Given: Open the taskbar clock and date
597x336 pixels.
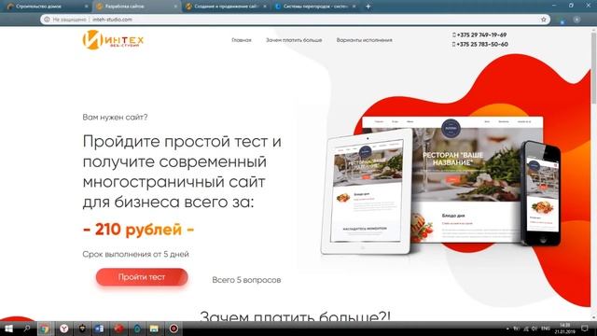Looking at the screenshot, I should [564, 329].
